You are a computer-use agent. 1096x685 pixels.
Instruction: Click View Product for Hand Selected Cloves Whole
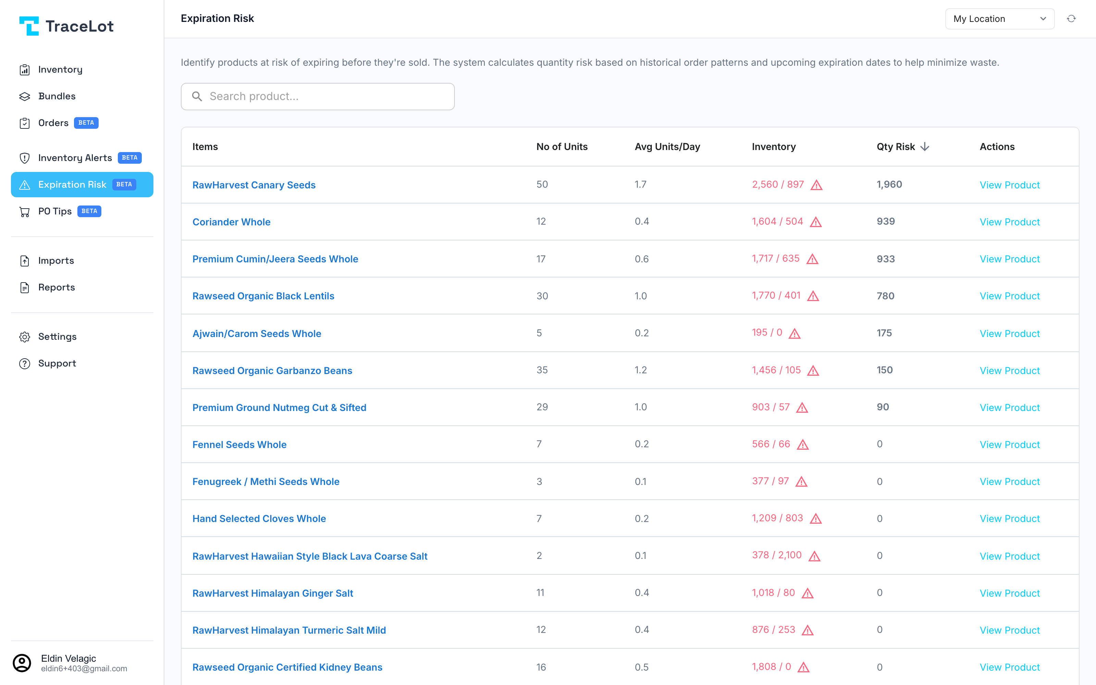[x=1009, y=519]
